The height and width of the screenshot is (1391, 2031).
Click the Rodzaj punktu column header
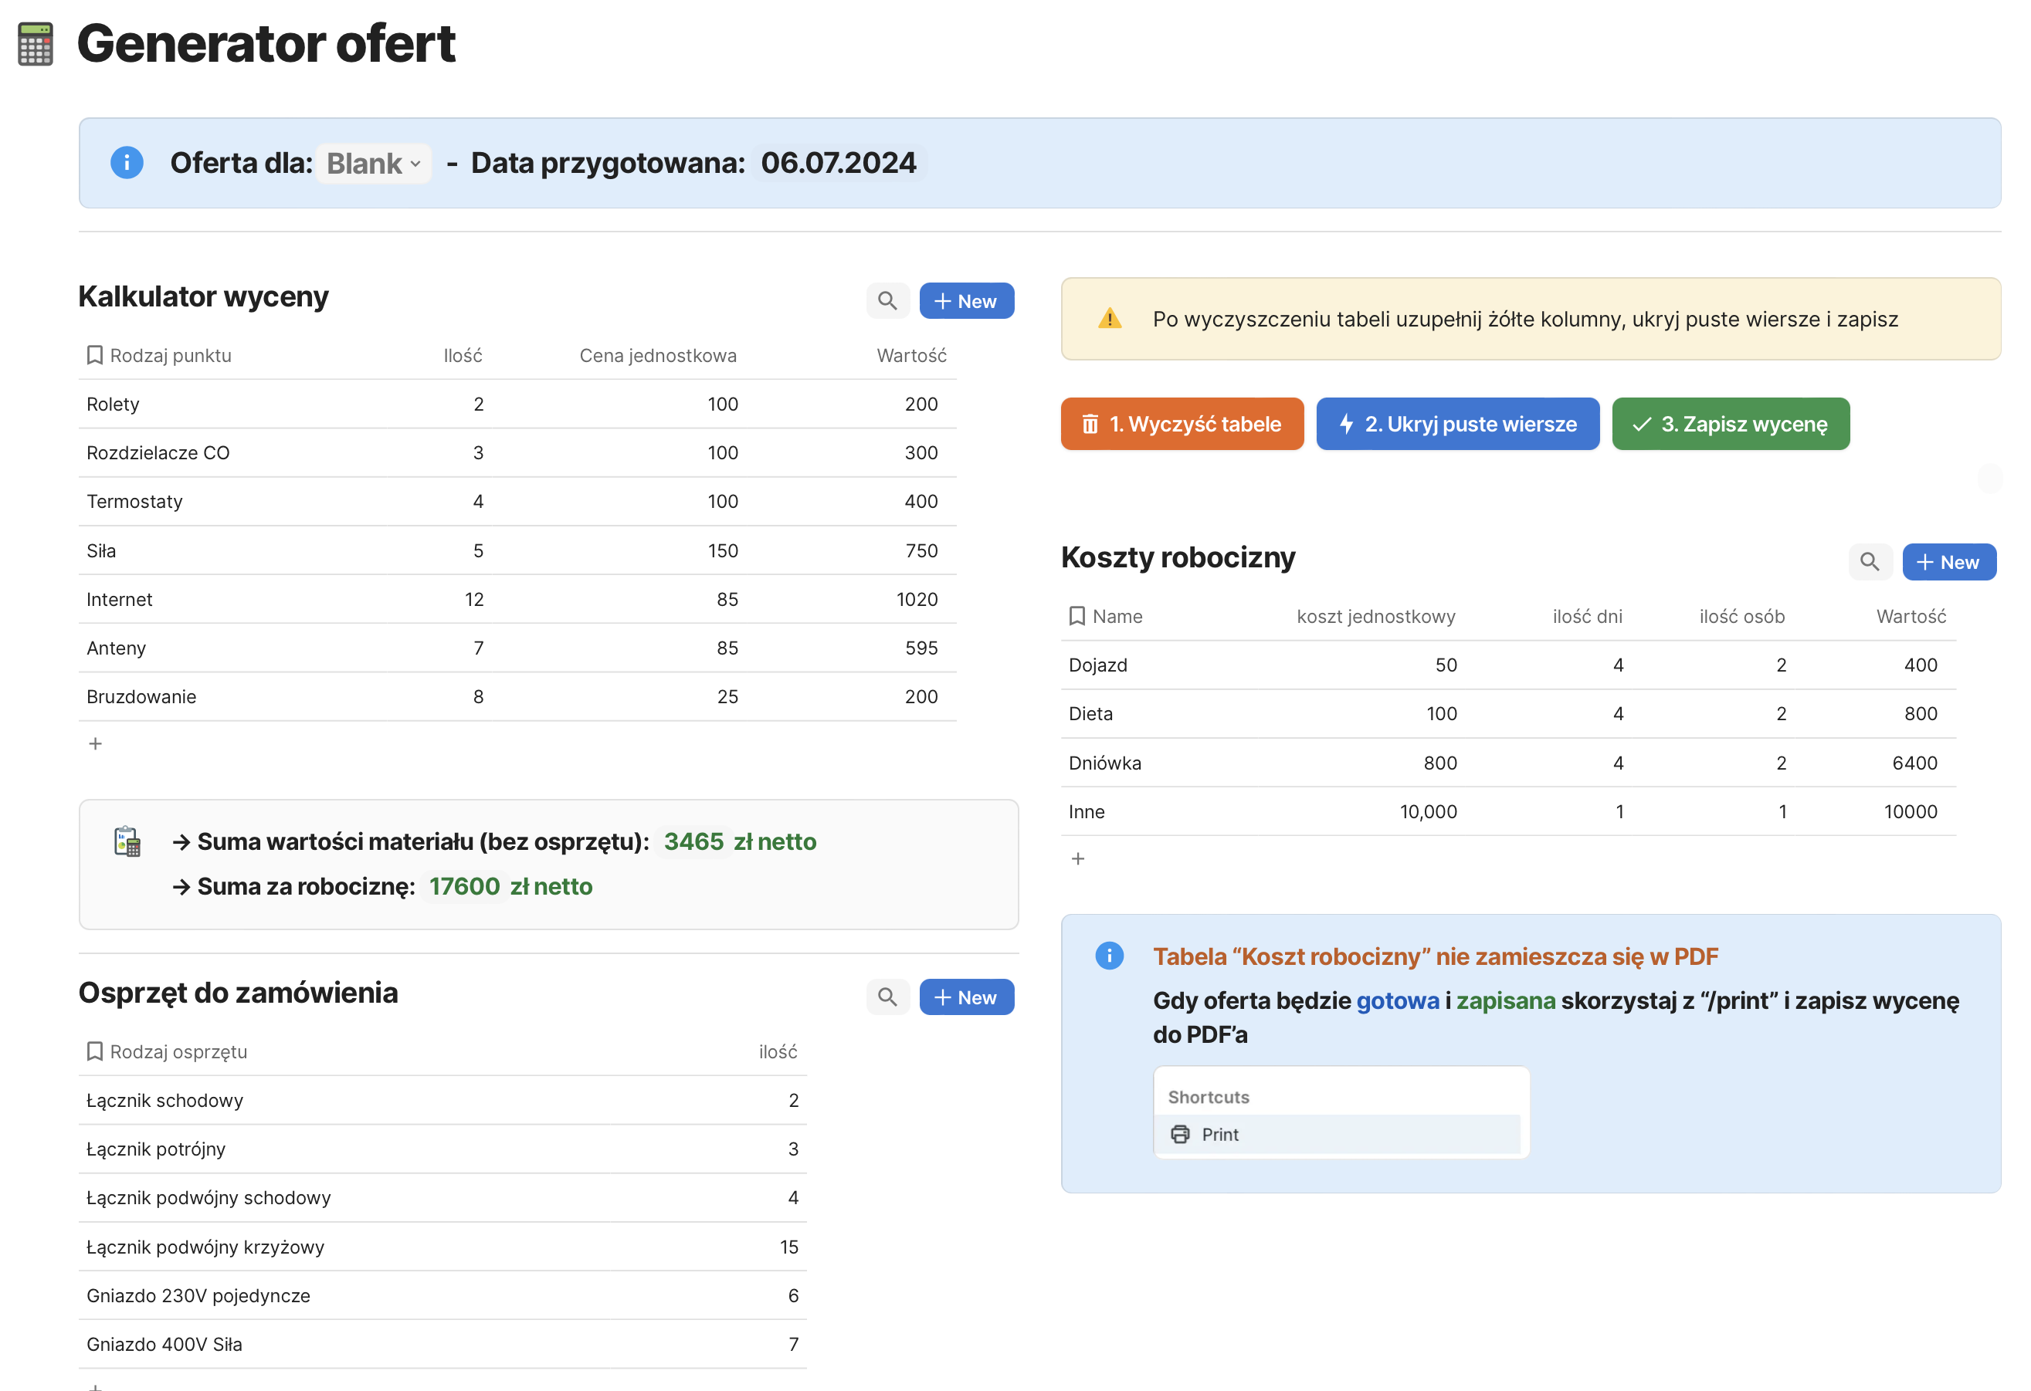click(x=170, y=356)
